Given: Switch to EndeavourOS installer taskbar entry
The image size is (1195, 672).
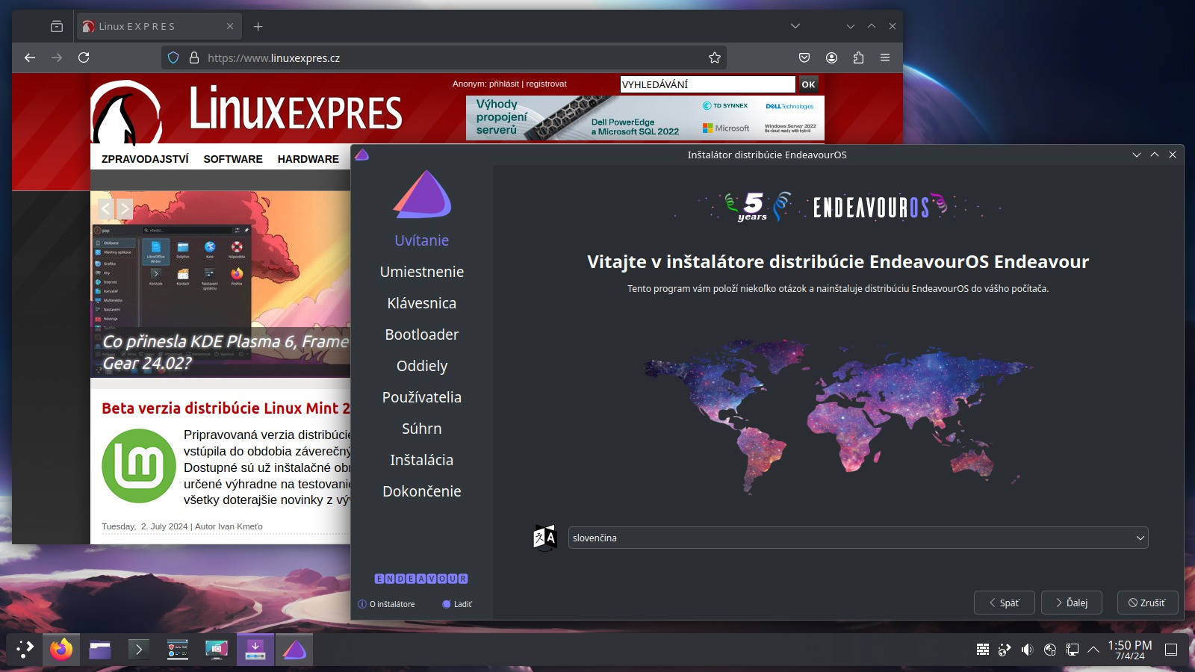Looking at the screenshot, I should point(294,650).
